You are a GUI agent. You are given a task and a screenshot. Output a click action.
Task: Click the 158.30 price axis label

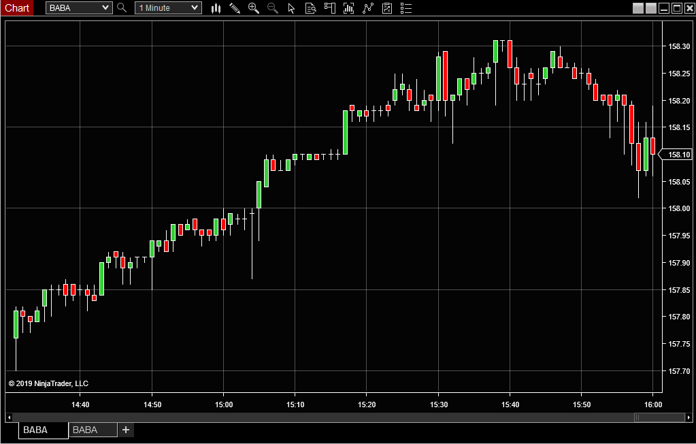coord(679,46)
